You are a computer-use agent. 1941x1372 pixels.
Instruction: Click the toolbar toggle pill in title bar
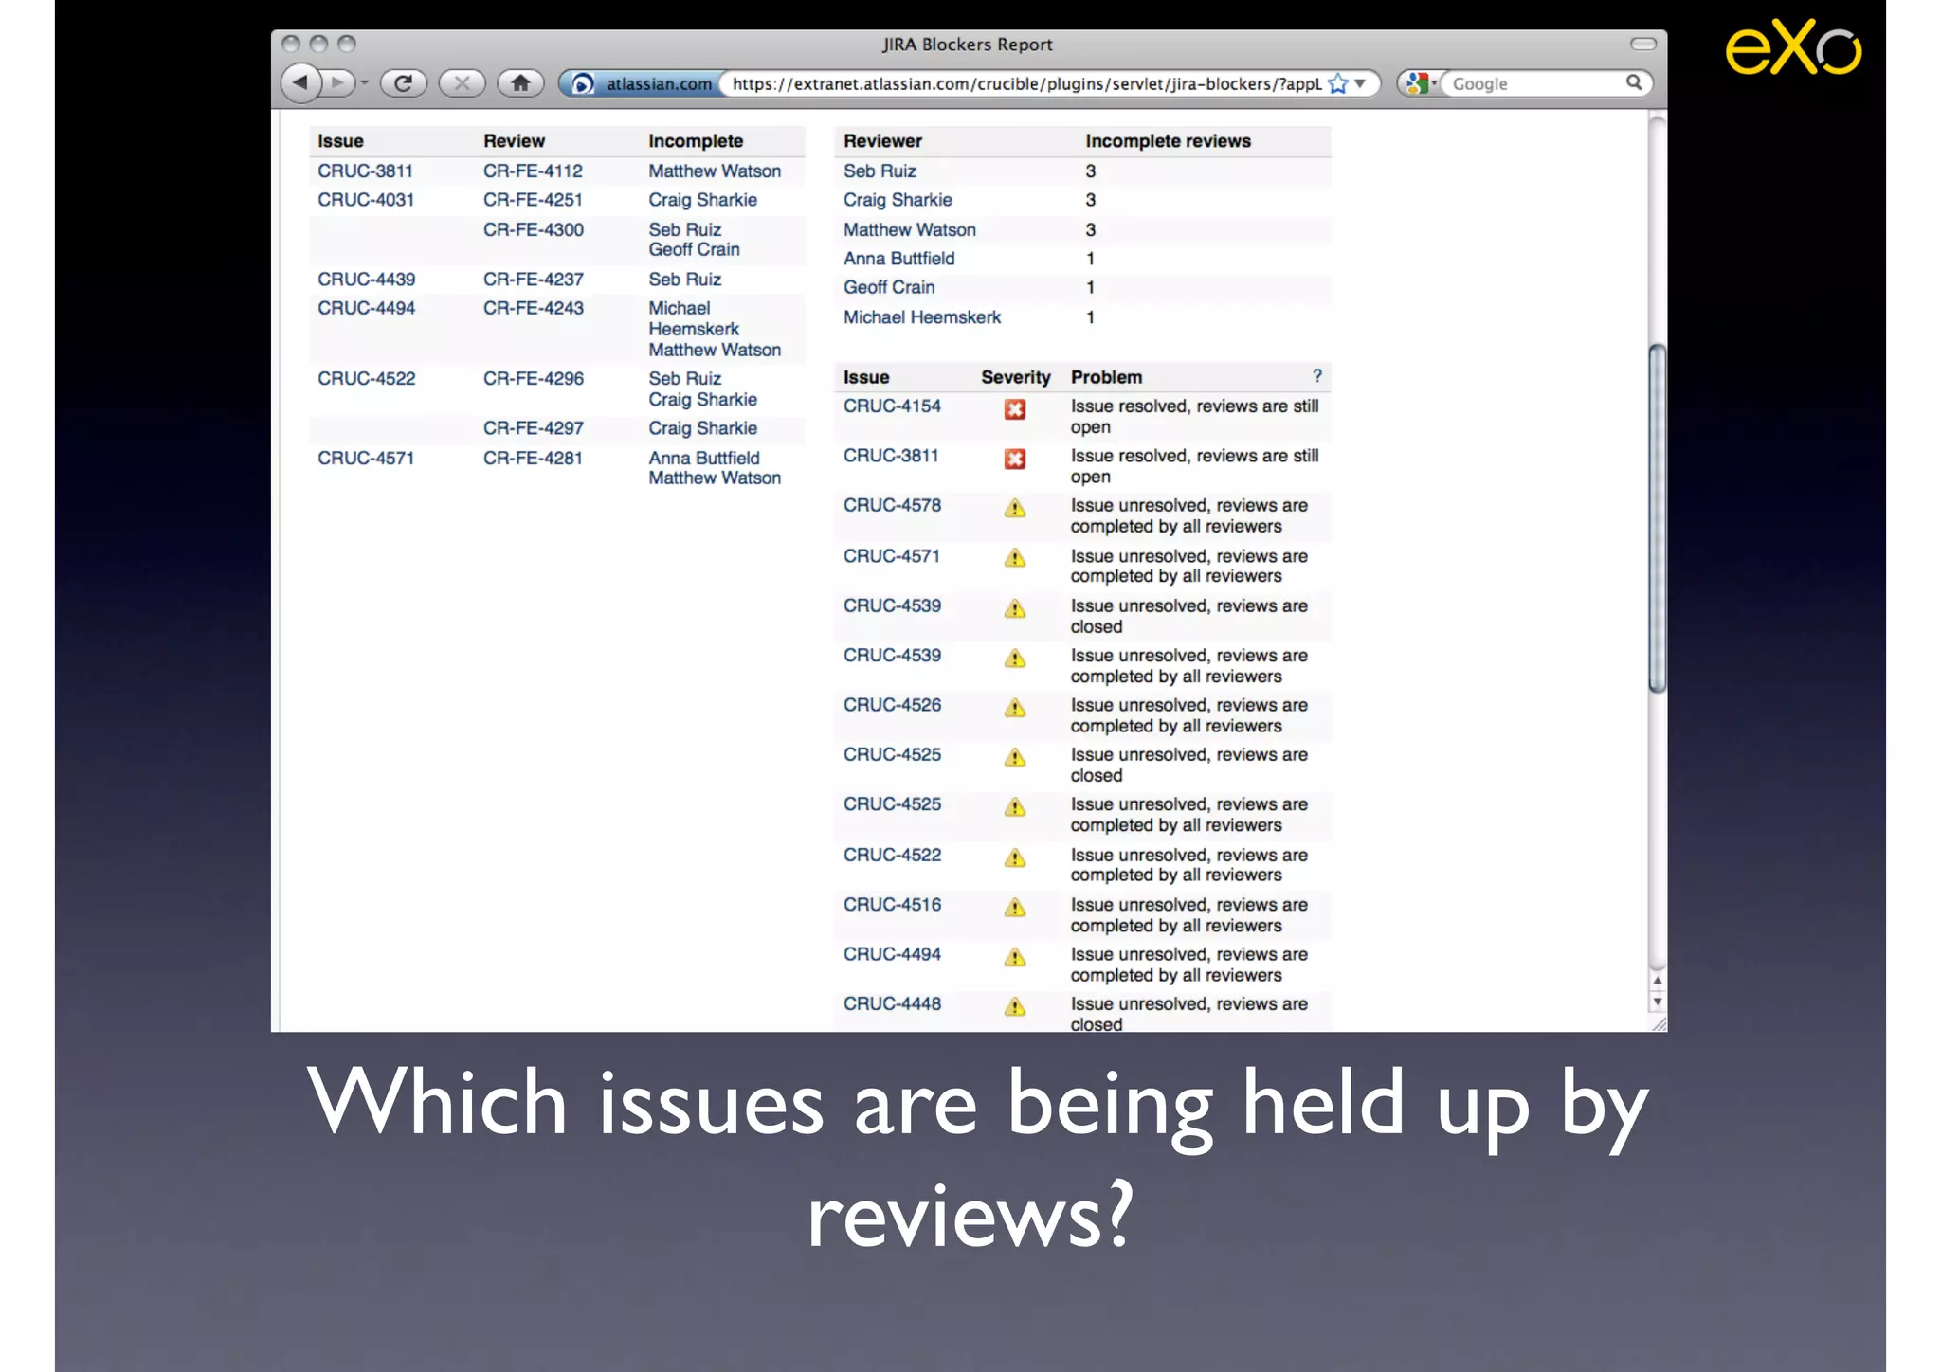point(1643,44)
